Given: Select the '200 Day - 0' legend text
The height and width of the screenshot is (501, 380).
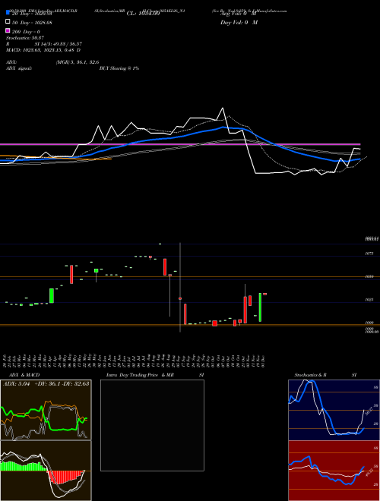Looking at the screenshot, I should (x=26, y=32).
